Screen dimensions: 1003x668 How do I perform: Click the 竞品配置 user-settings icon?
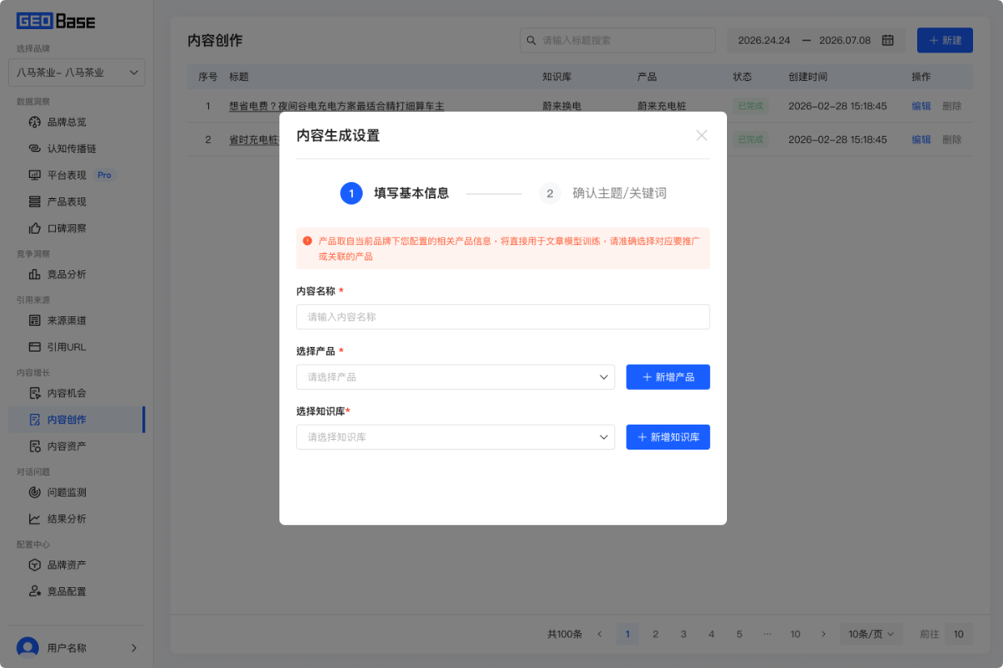click(34, 591)
